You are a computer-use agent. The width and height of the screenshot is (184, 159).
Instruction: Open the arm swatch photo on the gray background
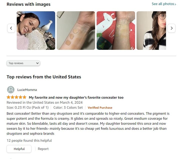[76, 31]
